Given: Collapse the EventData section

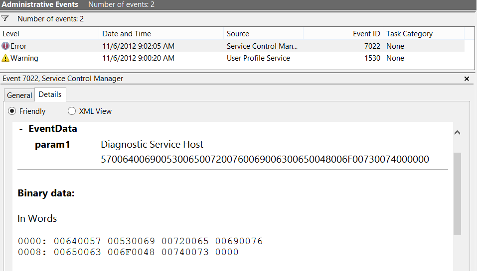Looking at the screenshot, I should [x=21, y=129].
